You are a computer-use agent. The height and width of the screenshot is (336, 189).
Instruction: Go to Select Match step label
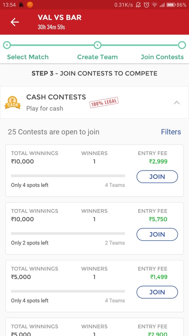28,57
